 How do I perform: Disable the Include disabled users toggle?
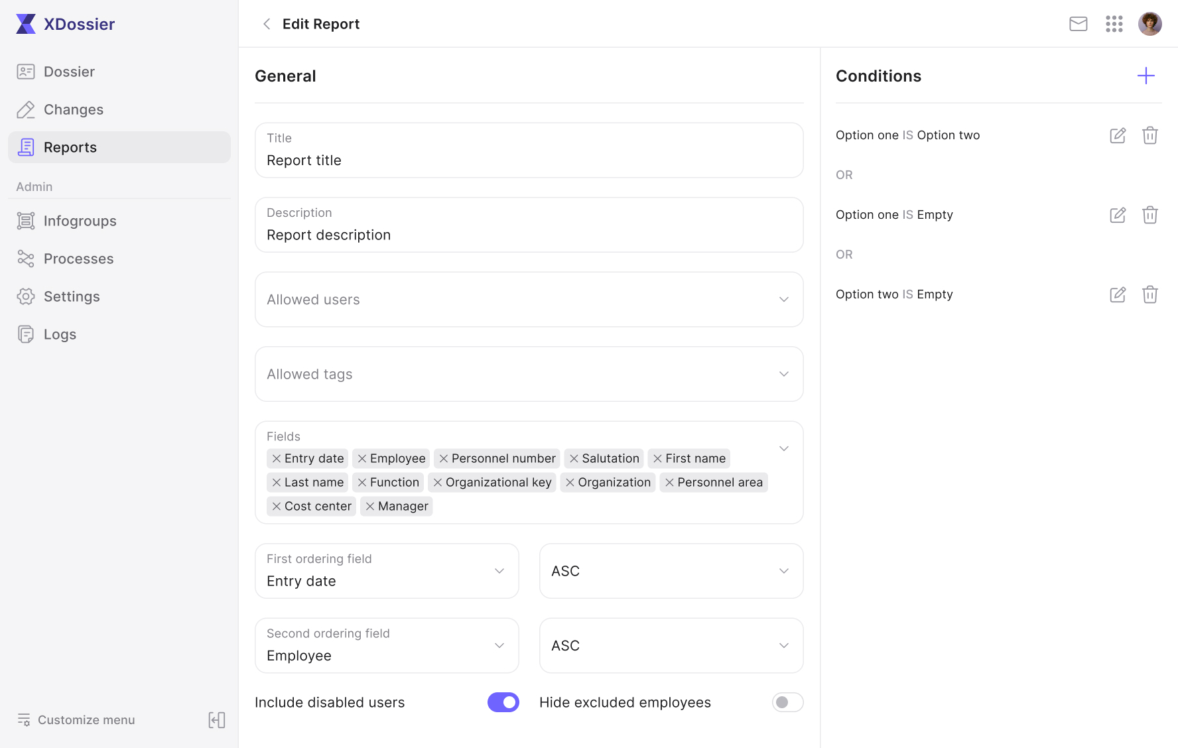coord(503,702)
